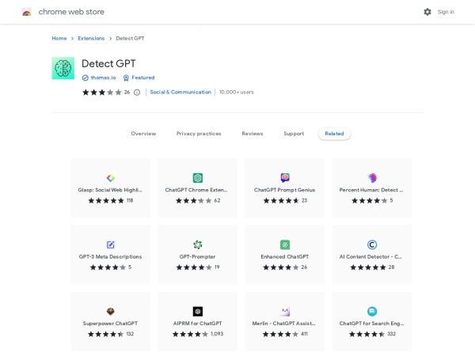
Task: Click the ChatGPT for Search Engines icon
Action: tap(372, 311)
